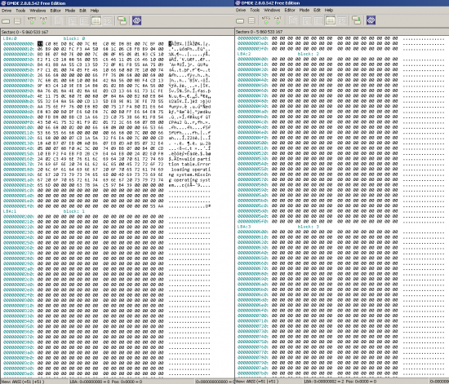Click the copy sectors icon in the LBA:0 window
449x384 pixels.
point(122,20)
